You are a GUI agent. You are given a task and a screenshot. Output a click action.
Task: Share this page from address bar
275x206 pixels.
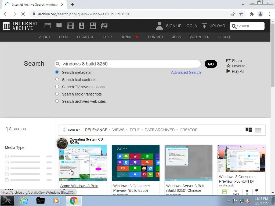pyautogui.click(x=233, y=14)
